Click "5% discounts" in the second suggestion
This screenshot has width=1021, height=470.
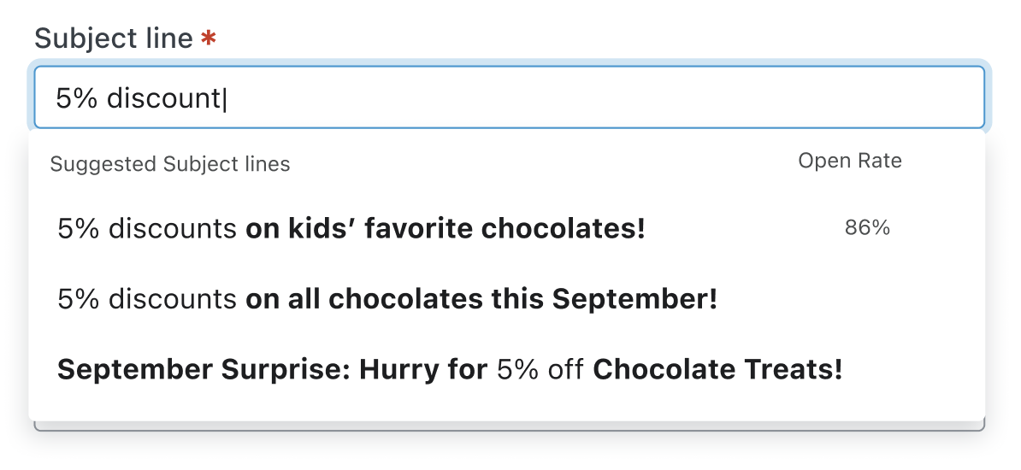[147, 299]
